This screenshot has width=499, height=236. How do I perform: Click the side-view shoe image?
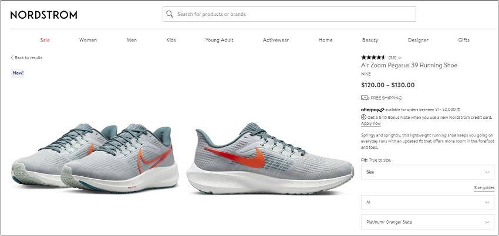click(x=270, y=158)
